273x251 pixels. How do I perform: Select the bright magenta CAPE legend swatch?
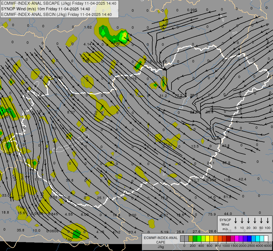237,239
